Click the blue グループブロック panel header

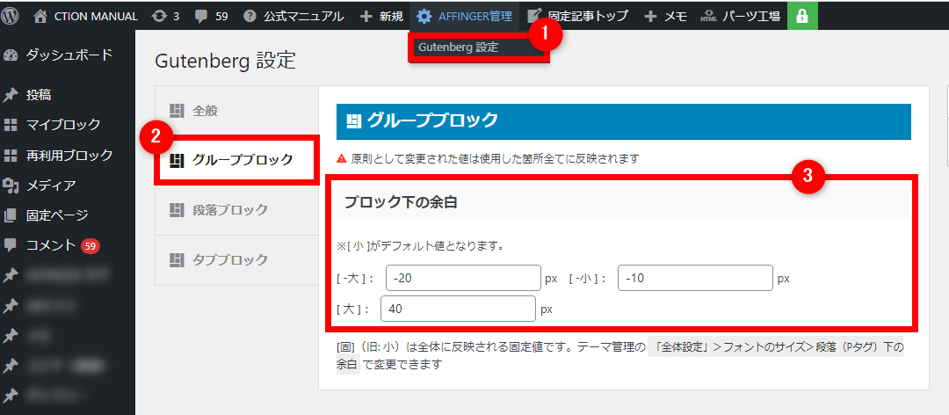pyautogui.click(x=623, y=121)
